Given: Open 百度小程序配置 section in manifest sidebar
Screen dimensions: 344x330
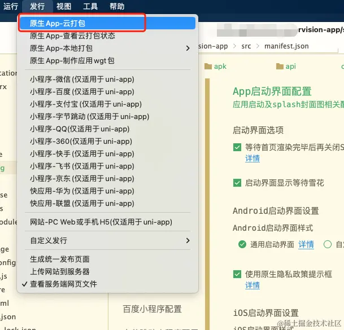Looking at the screenshot, I should [153, 309].
